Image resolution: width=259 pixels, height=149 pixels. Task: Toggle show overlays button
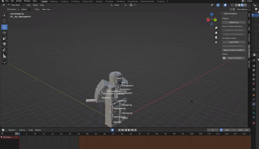pyautogui.click(x=225, y=5)
